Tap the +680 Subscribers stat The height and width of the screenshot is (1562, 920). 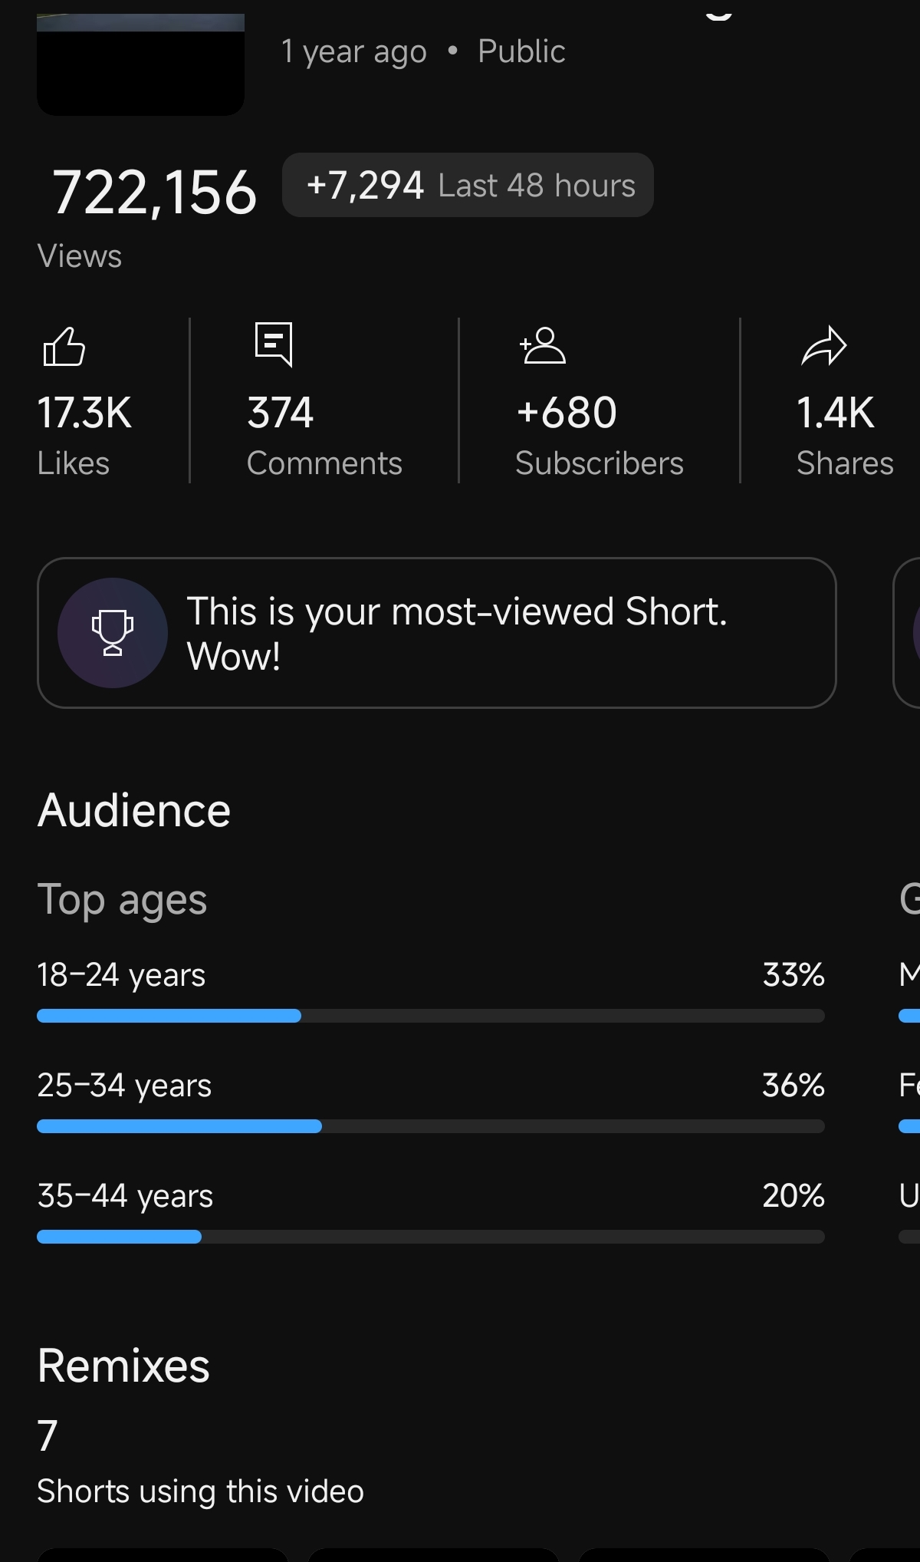point(599,434)
